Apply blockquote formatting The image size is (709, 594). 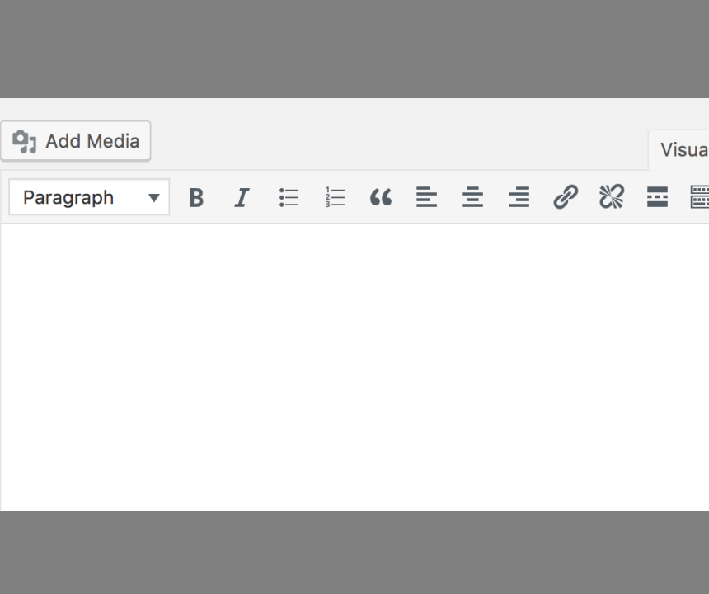tap(380, 197)
